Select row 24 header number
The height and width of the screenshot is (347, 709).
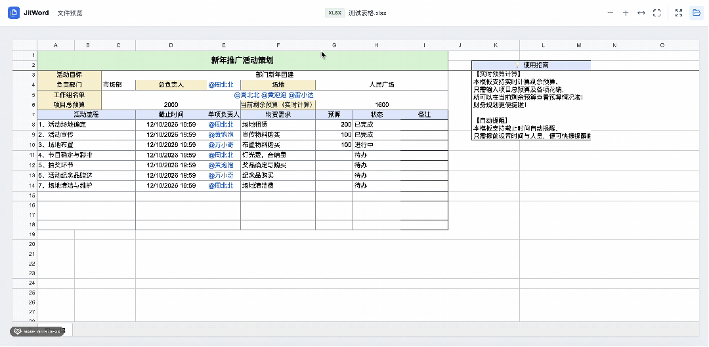[24, 283]
